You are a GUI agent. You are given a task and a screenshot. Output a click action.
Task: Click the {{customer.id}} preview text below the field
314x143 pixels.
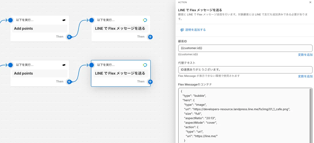coord(188,54)
